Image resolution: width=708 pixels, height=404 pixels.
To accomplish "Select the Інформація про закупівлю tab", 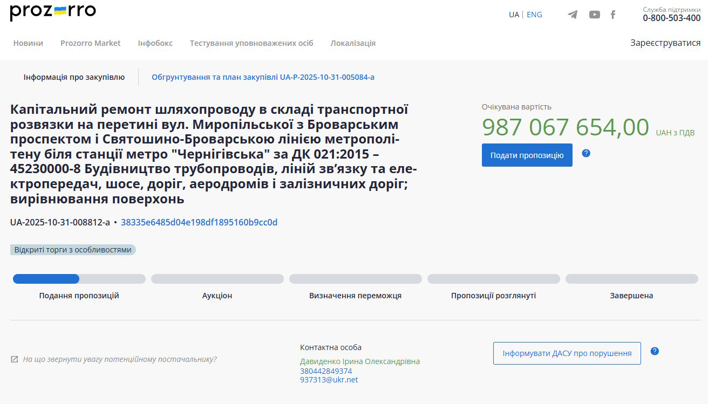I will (x=74, y=77).
